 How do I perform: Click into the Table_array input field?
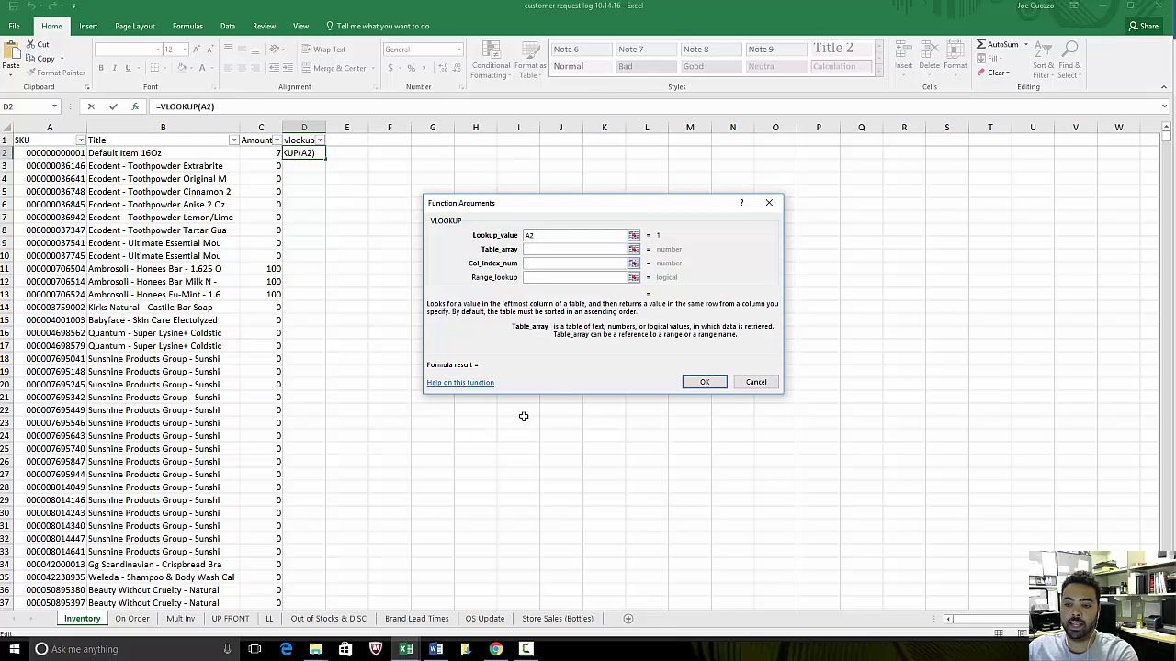(x=575, y=249)
